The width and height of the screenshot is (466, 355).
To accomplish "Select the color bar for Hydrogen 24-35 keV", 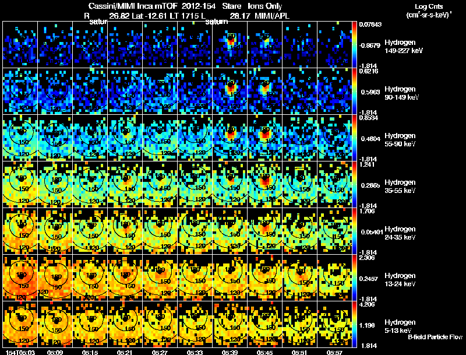I will (354, 231).
